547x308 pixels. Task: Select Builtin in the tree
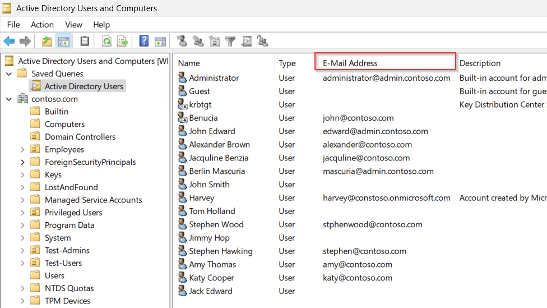[57, 112]
